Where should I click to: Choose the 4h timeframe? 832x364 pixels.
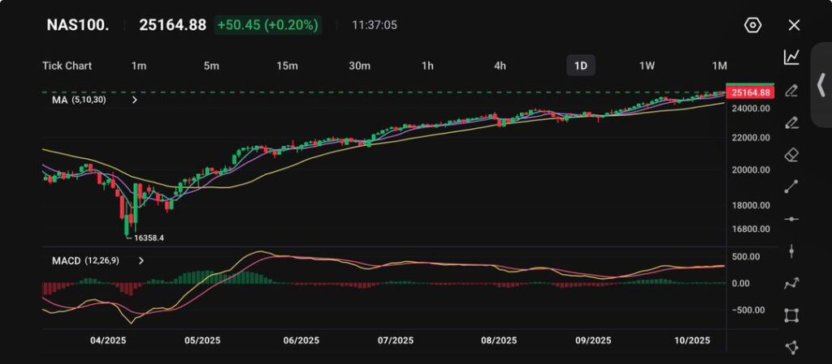(x=500, y=66)
